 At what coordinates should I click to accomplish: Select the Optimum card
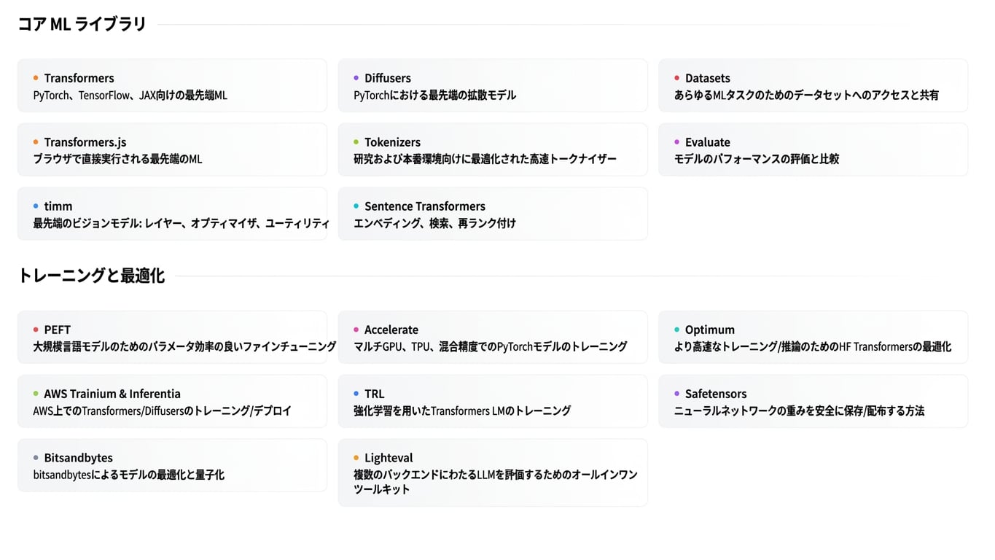pos(813,337)
